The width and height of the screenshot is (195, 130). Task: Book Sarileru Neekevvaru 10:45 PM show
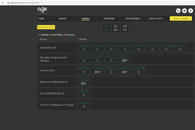coord(84,105)
